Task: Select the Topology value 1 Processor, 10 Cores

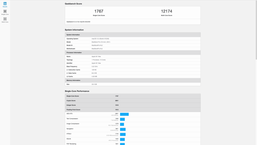Action: click(99, 60)
